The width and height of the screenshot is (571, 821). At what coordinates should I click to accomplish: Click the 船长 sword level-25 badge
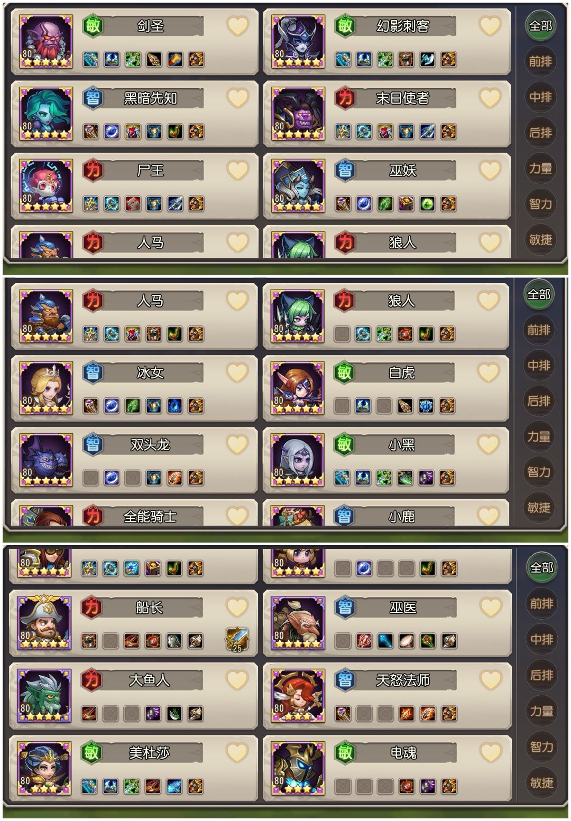pyautogui.click(x=236, y=640)
